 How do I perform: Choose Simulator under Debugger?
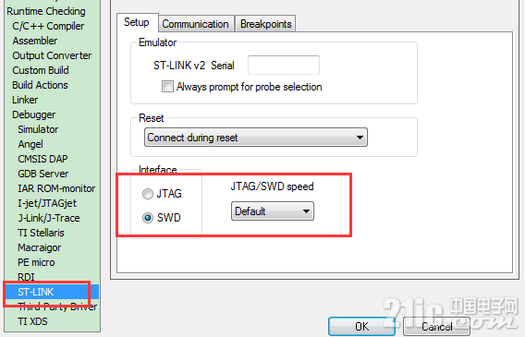tap(38, 129)
